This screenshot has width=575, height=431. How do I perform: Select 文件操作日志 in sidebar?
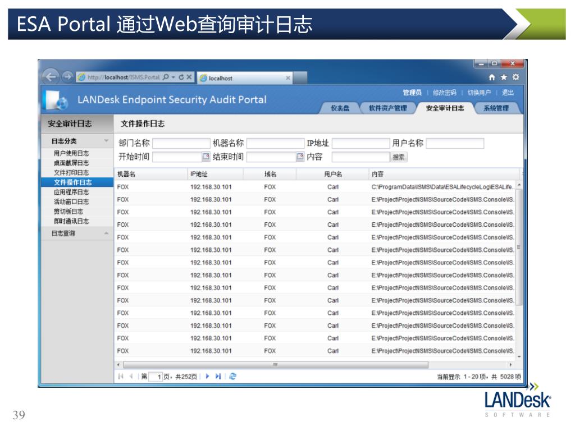point(77,182)
